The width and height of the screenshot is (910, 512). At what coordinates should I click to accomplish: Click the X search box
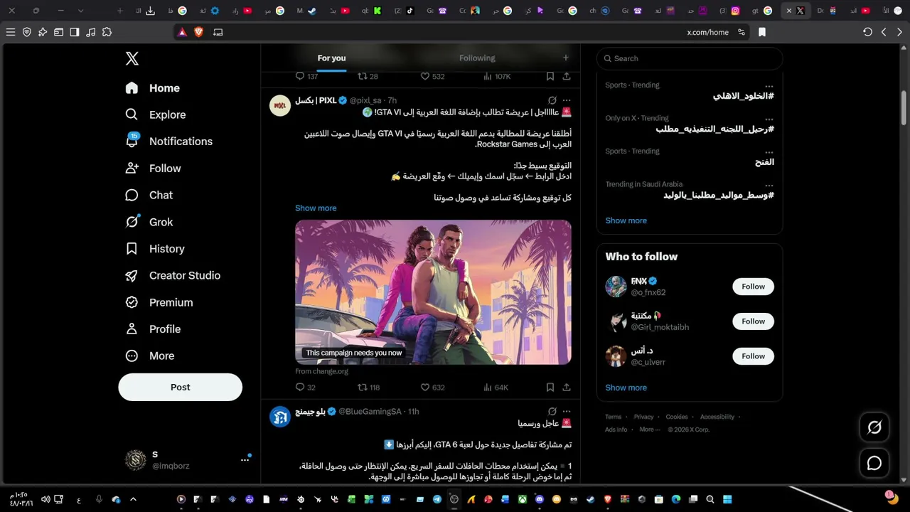690,58
